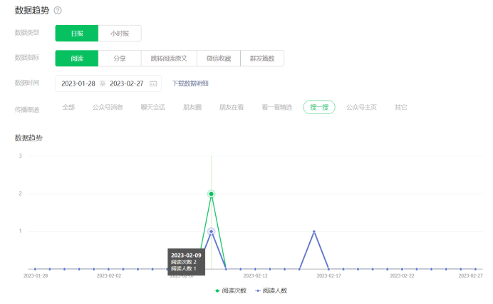Click blue highlighted point on 2023-02-09
The height and width of the screenshot is (304, 493).
(x=212, y=231)
